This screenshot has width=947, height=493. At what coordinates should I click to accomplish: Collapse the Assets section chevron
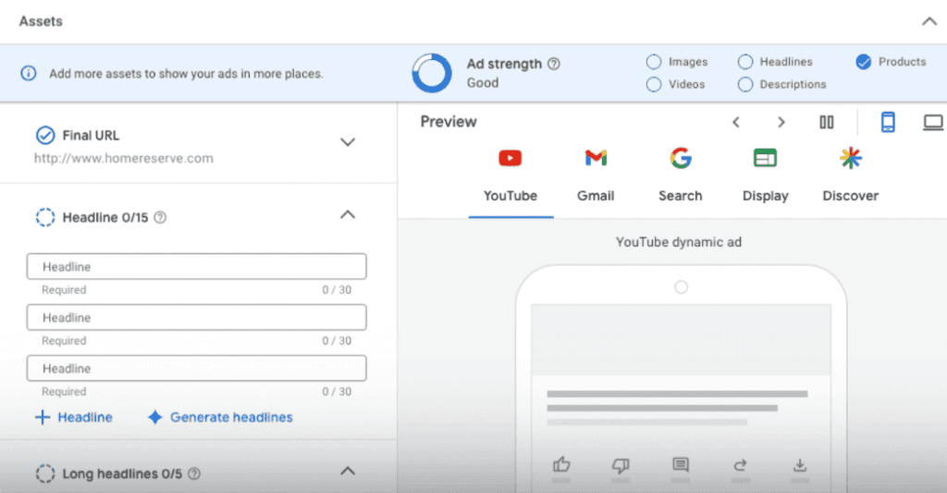[x=929, y=22]
